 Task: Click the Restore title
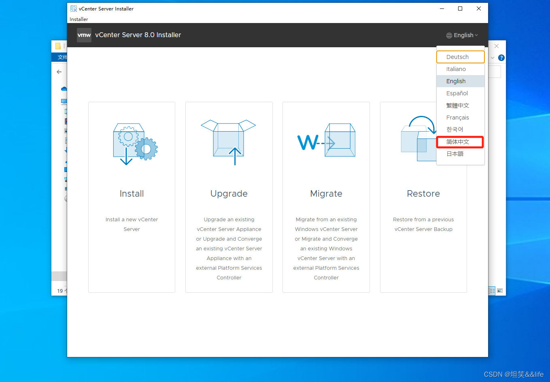(x=423, y=194)
